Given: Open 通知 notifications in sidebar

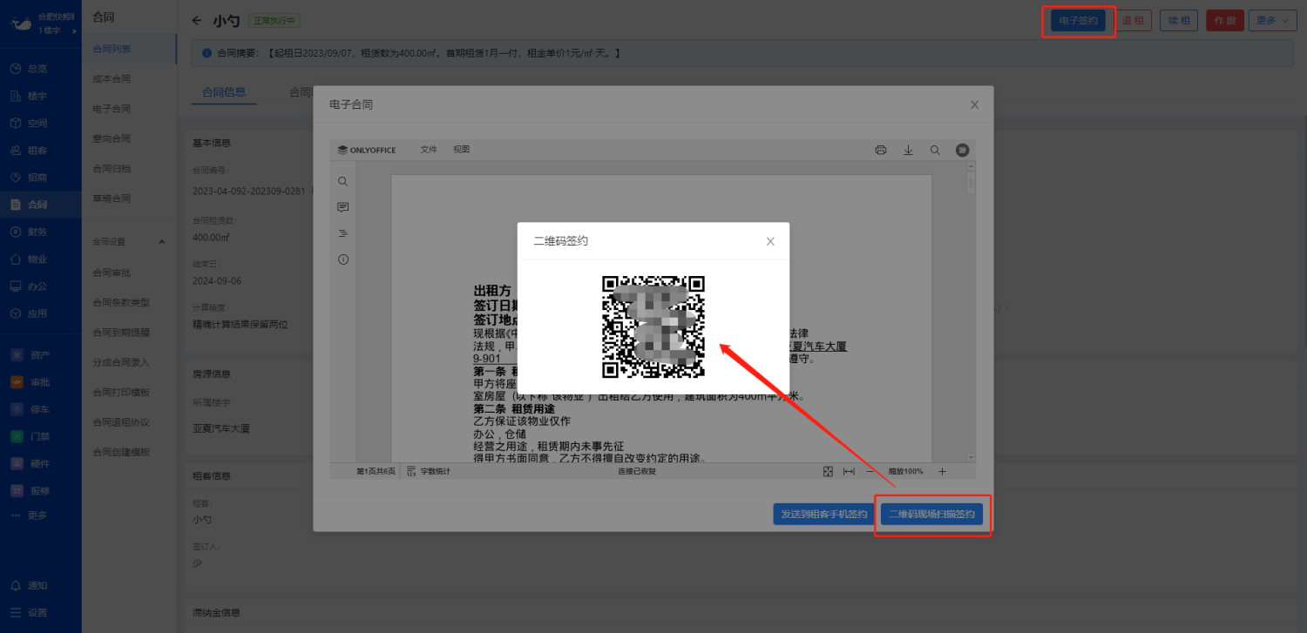Looking at the screenshot, I should [x=41, y=585].
